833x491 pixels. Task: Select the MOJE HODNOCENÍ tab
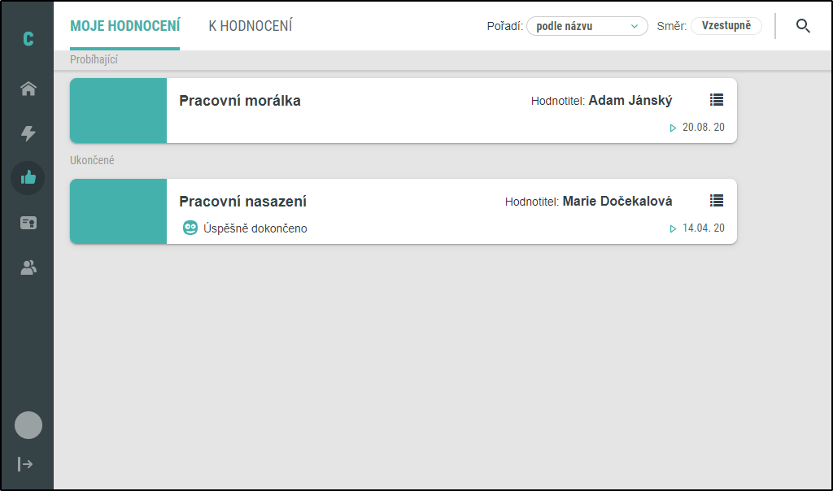point(124,26)
